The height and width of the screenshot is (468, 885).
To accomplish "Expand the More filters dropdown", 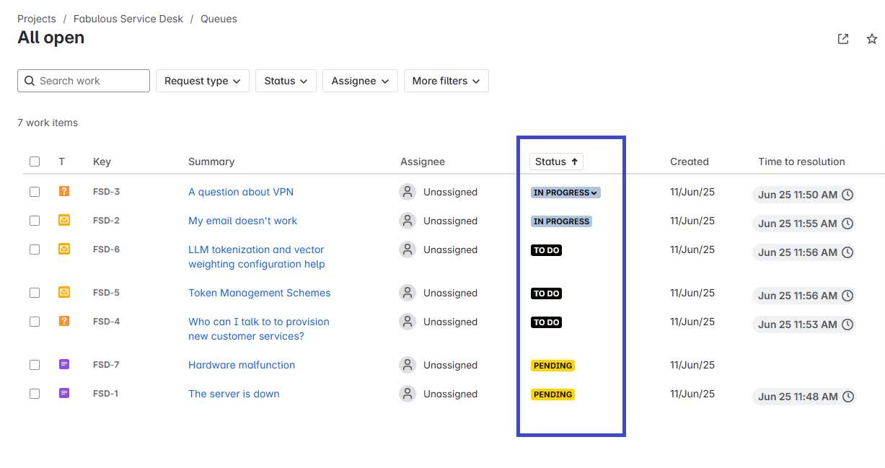I will pos(446,81).
